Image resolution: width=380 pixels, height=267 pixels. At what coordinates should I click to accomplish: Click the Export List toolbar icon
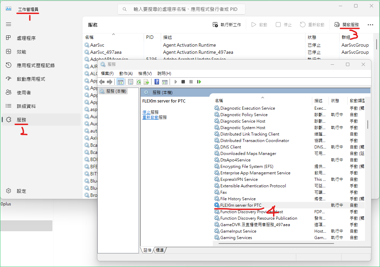pos(146,82)
